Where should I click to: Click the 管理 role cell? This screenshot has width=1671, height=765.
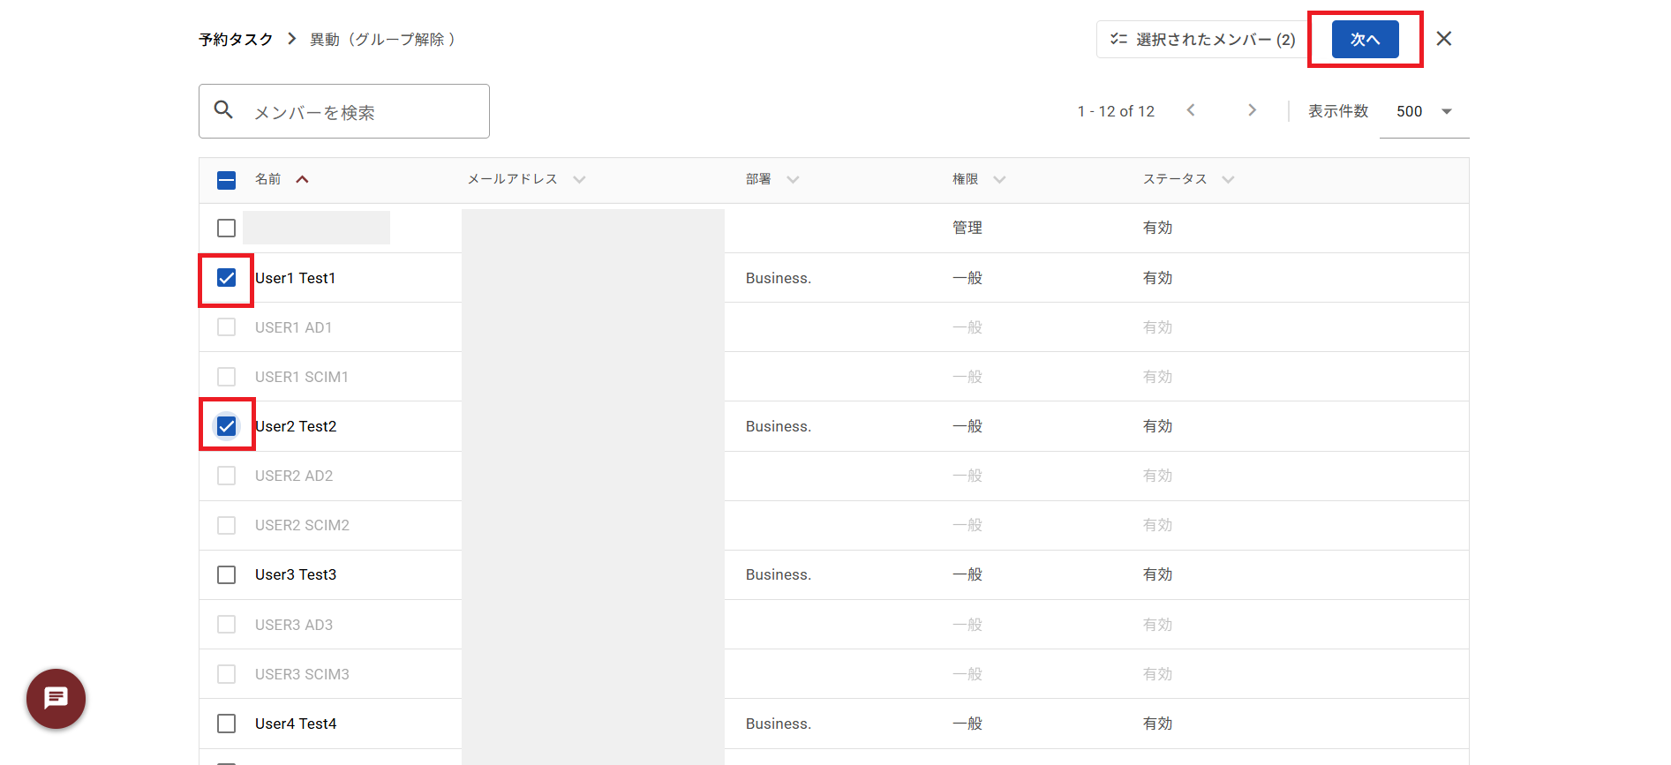(967, 228)
